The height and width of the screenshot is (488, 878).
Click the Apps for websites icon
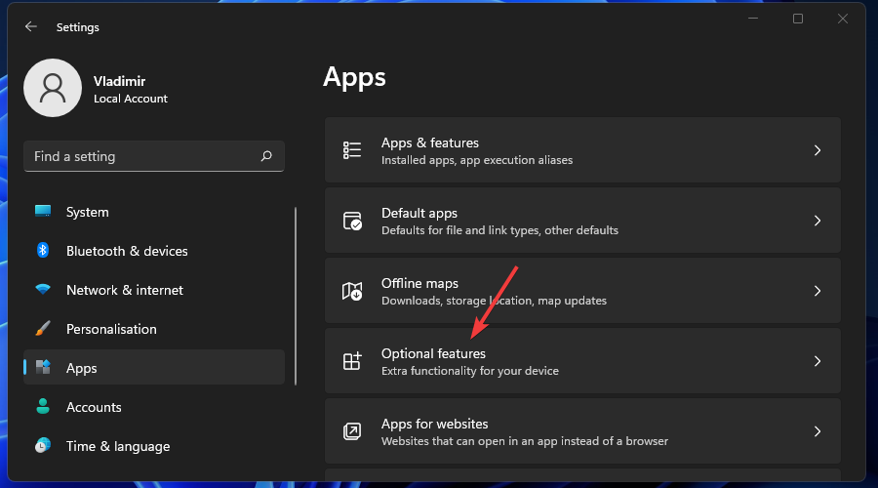[352, 431]
